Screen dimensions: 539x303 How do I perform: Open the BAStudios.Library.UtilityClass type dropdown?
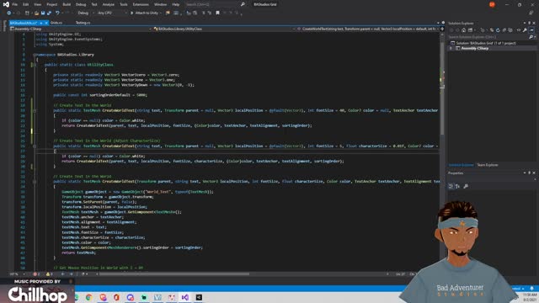(x=224, y=29)
